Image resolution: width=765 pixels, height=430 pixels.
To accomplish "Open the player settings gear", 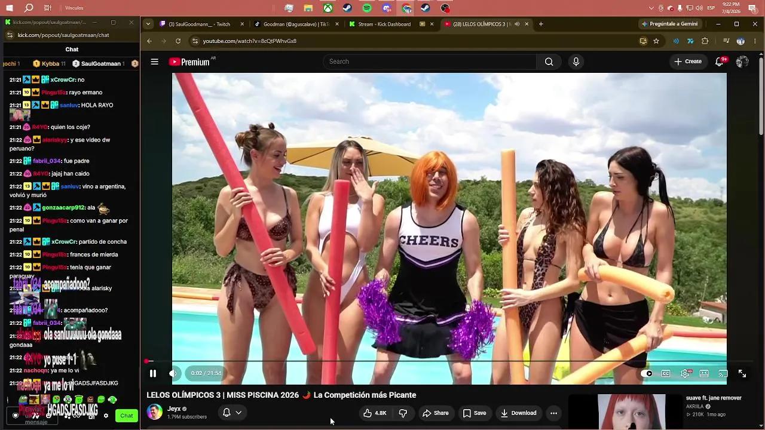I will click(685, 373).
